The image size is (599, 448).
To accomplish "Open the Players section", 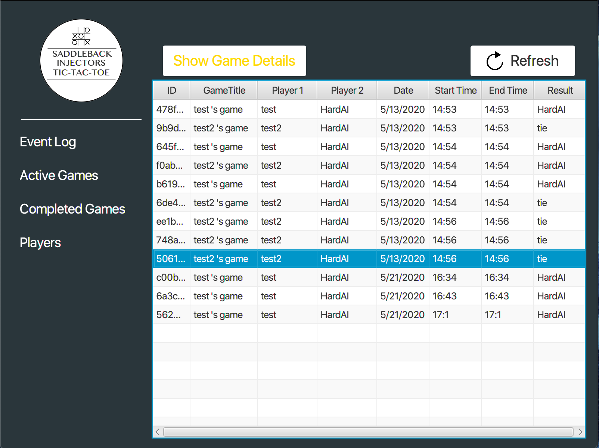I will click(x=40, y=242).
